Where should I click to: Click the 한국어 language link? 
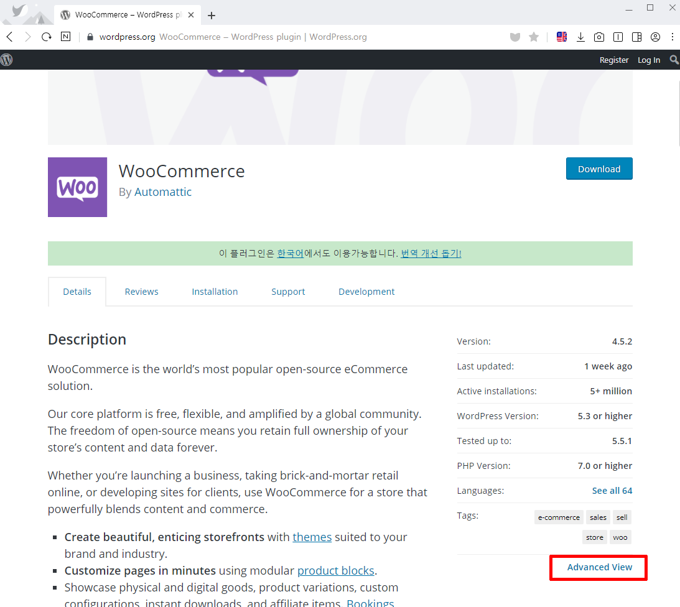pyautogui.click(x=290, y=253)
